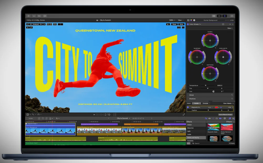Viewport: 263px width, 163px height.
Task: Select the Theme Music Track 1 audio
Action: click(106, 143)
